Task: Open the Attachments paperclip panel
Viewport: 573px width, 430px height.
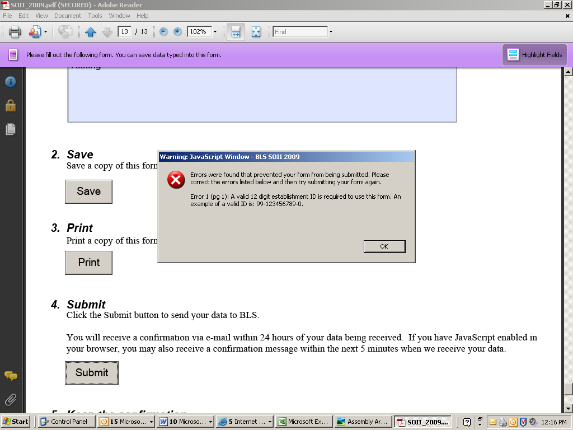Action: [11, 400]
